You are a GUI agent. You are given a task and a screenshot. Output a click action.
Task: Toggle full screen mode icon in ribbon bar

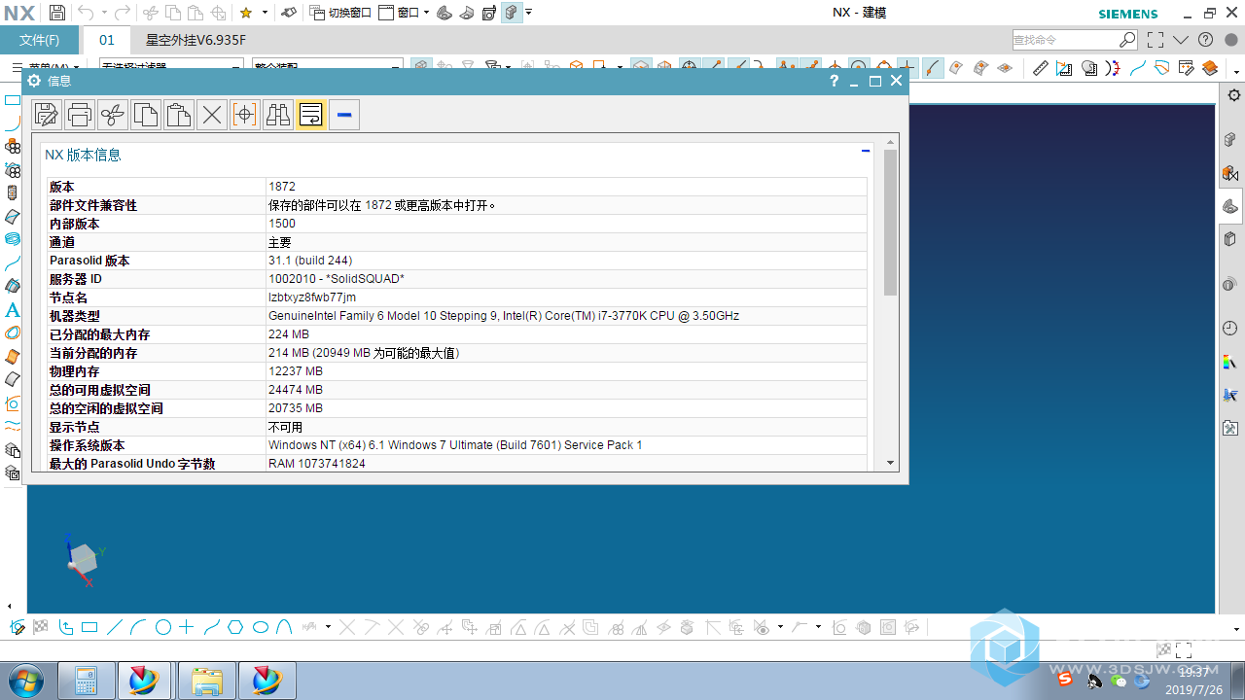pos(1155,40)
